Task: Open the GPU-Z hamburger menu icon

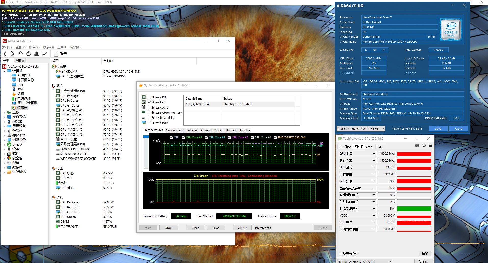Action: [x=430, y=146]
